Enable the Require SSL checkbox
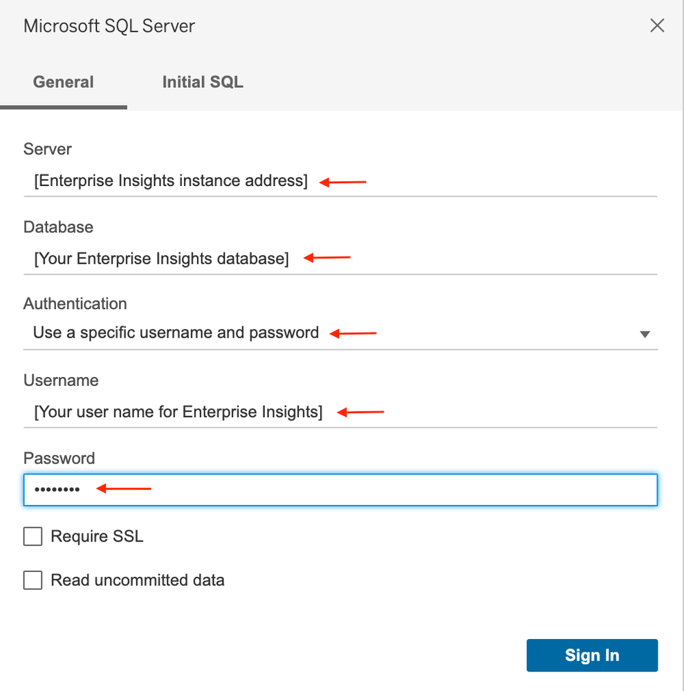The height and width of the screenshot is (691, 684). pyautogui.click(x=33, y=537)
